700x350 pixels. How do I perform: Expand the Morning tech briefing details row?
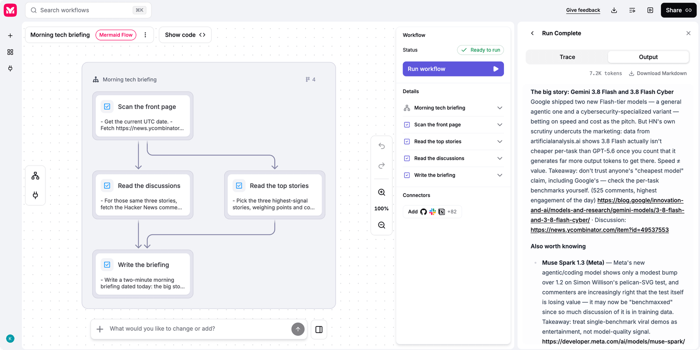(453, 108)
